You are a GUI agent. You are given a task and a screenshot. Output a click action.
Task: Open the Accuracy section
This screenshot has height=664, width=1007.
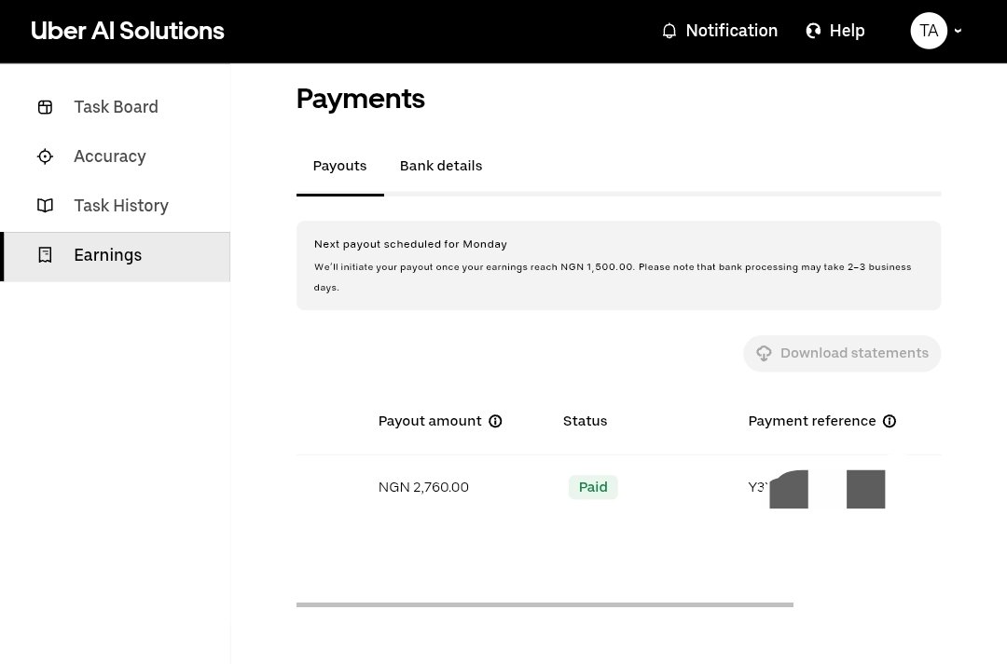[x=109, y=156]
